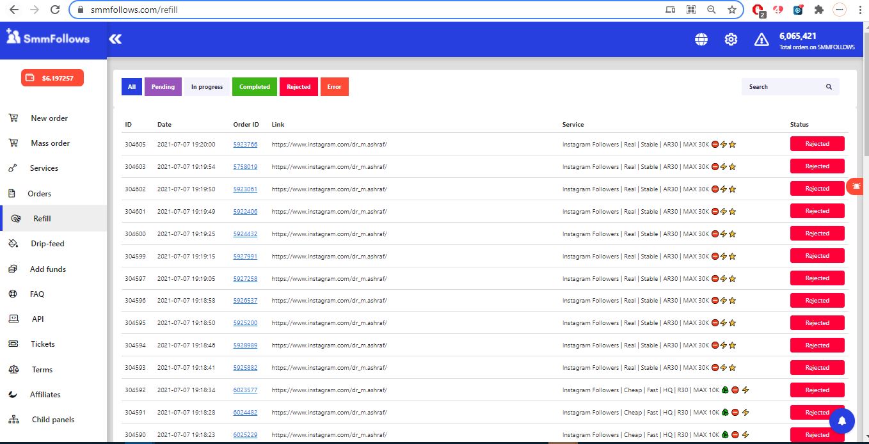Screen dimensions: 869x444
Task: Click the Status column header
Action: tap(799, 125)
